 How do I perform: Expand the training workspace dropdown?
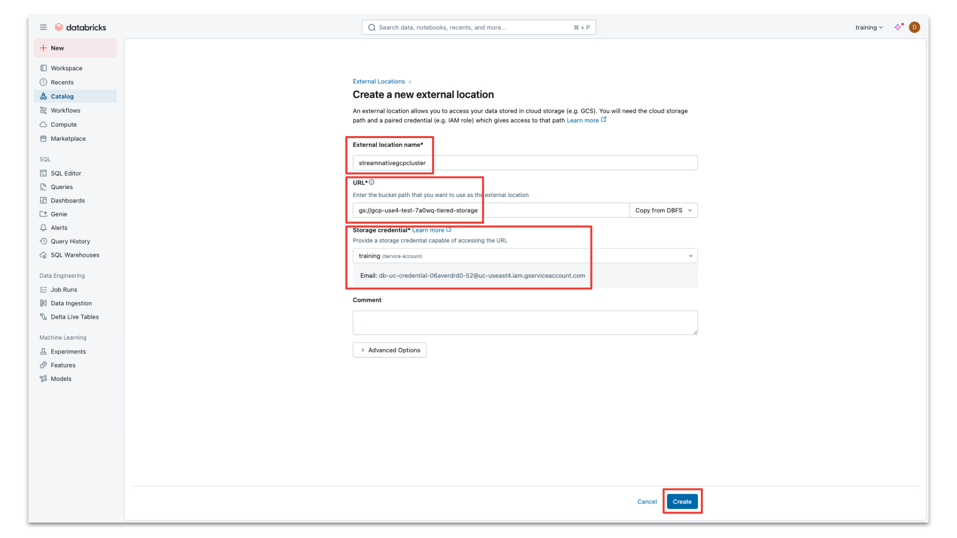(868, 27)
